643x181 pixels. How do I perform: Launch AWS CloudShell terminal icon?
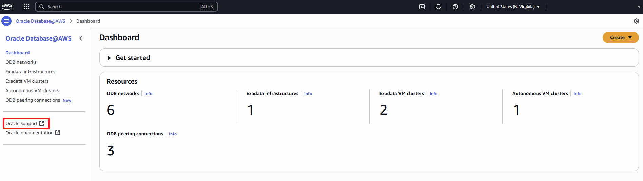(422, 7)
